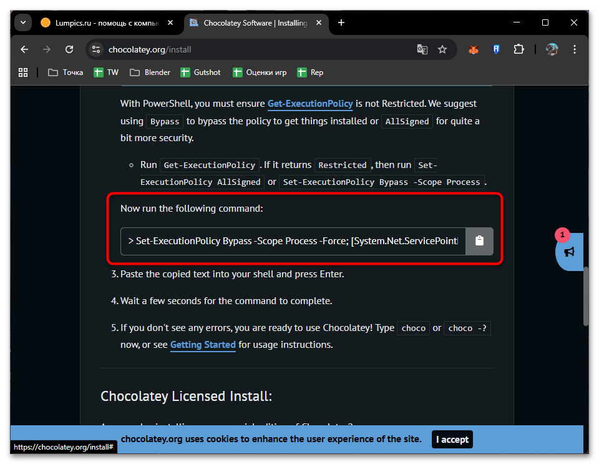The image size is (599, 464).
Task: Open the Getting Started link
Action: 203,344
